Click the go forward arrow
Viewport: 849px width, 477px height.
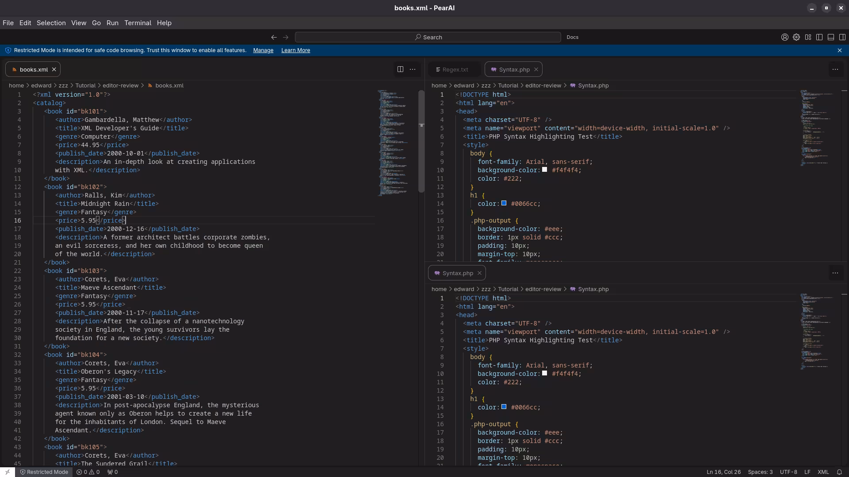[x=286, y=38]
